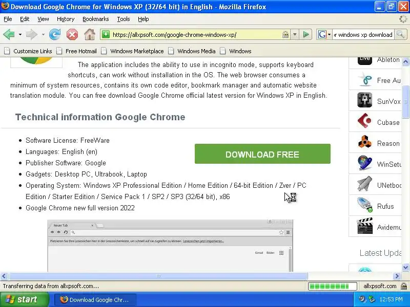This screenshot has height=307, width=410.
Task: Open the Bookmarks menu
Action: [x=96, y=19]
